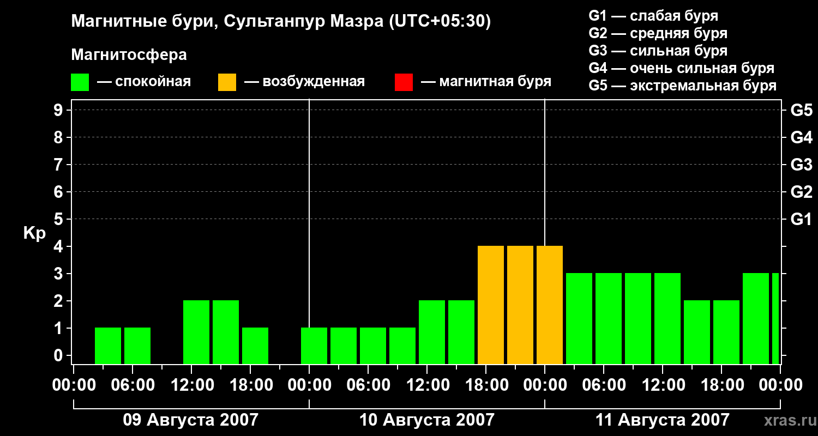Click the G1 tick label on the right axis
The height and width of the screenshot is (436, 818).
point(801,219)
